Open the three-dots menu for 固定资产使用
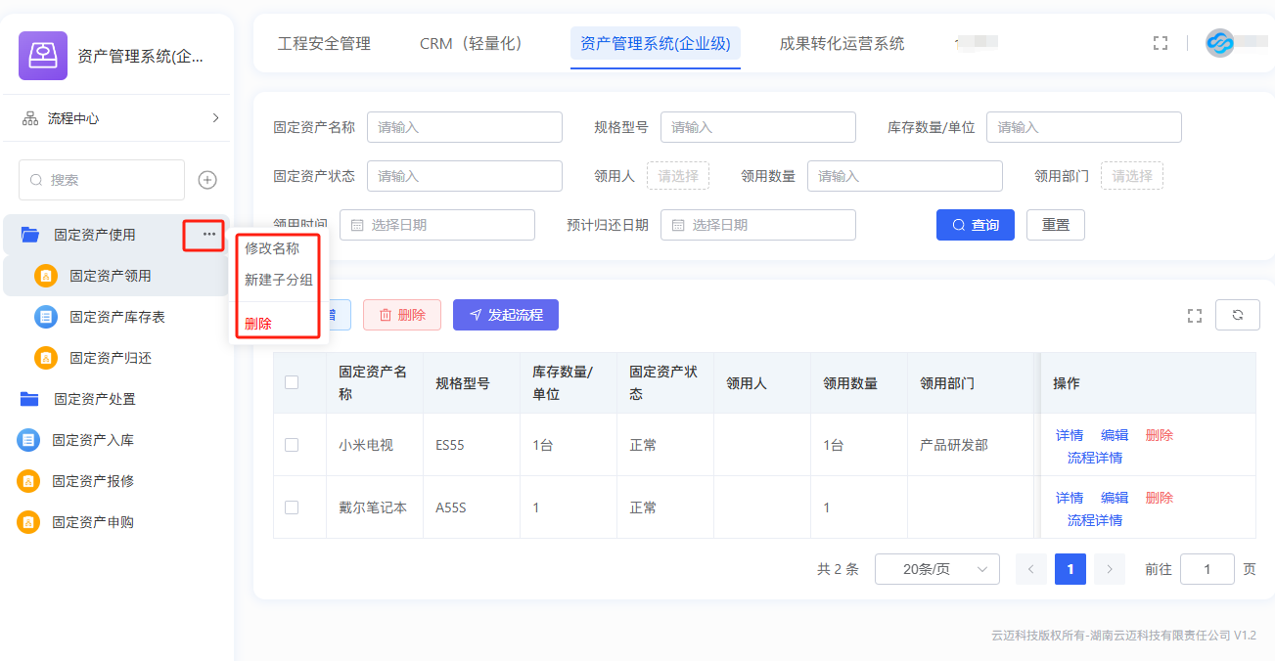Screen dimensions: 1275x661 click(208, 235)
